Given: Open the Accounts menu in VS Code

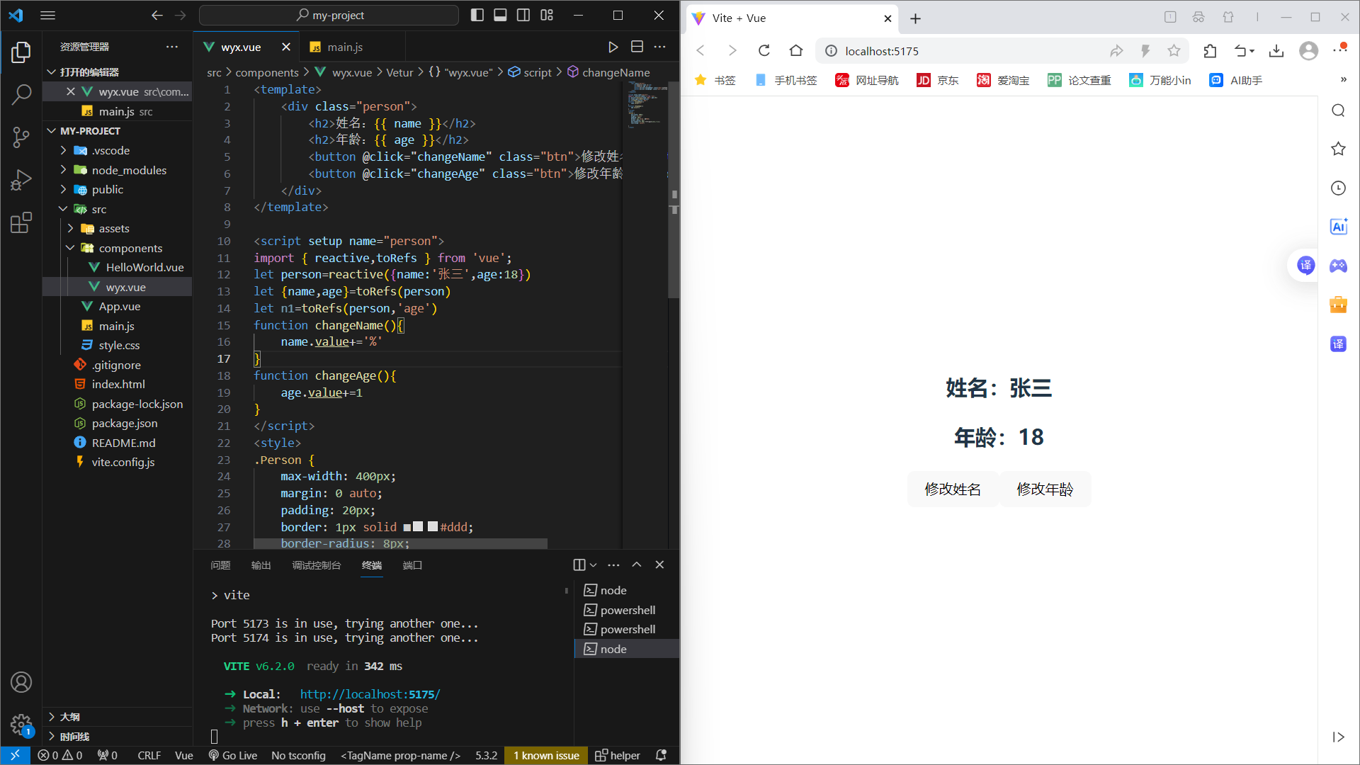Looking at the screenshot, I should [x=21, y=682].
